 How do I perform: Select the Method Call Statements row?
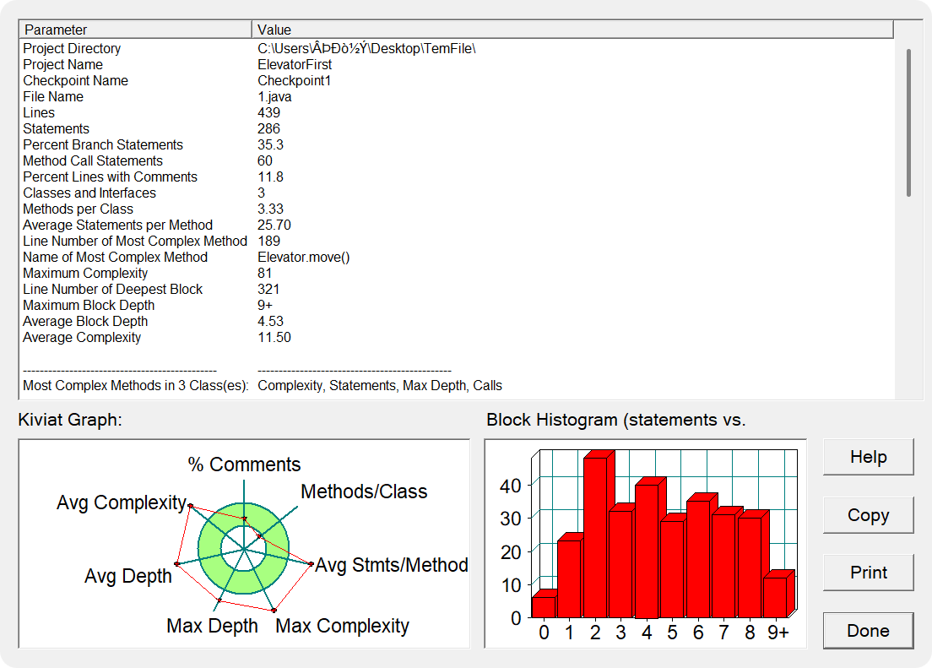point(457,160)
